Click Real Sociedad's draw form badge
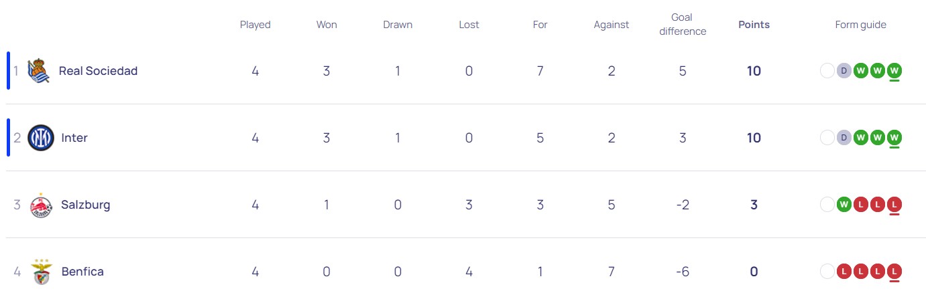This screenshot has height=299, width=926. click(844, 70)
